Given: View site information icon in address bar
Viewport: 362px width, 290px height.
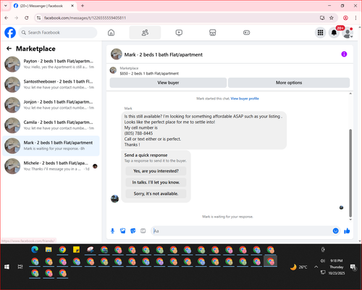Looking at the screenshot, I should pyautogui.click(x=38, y=18).
